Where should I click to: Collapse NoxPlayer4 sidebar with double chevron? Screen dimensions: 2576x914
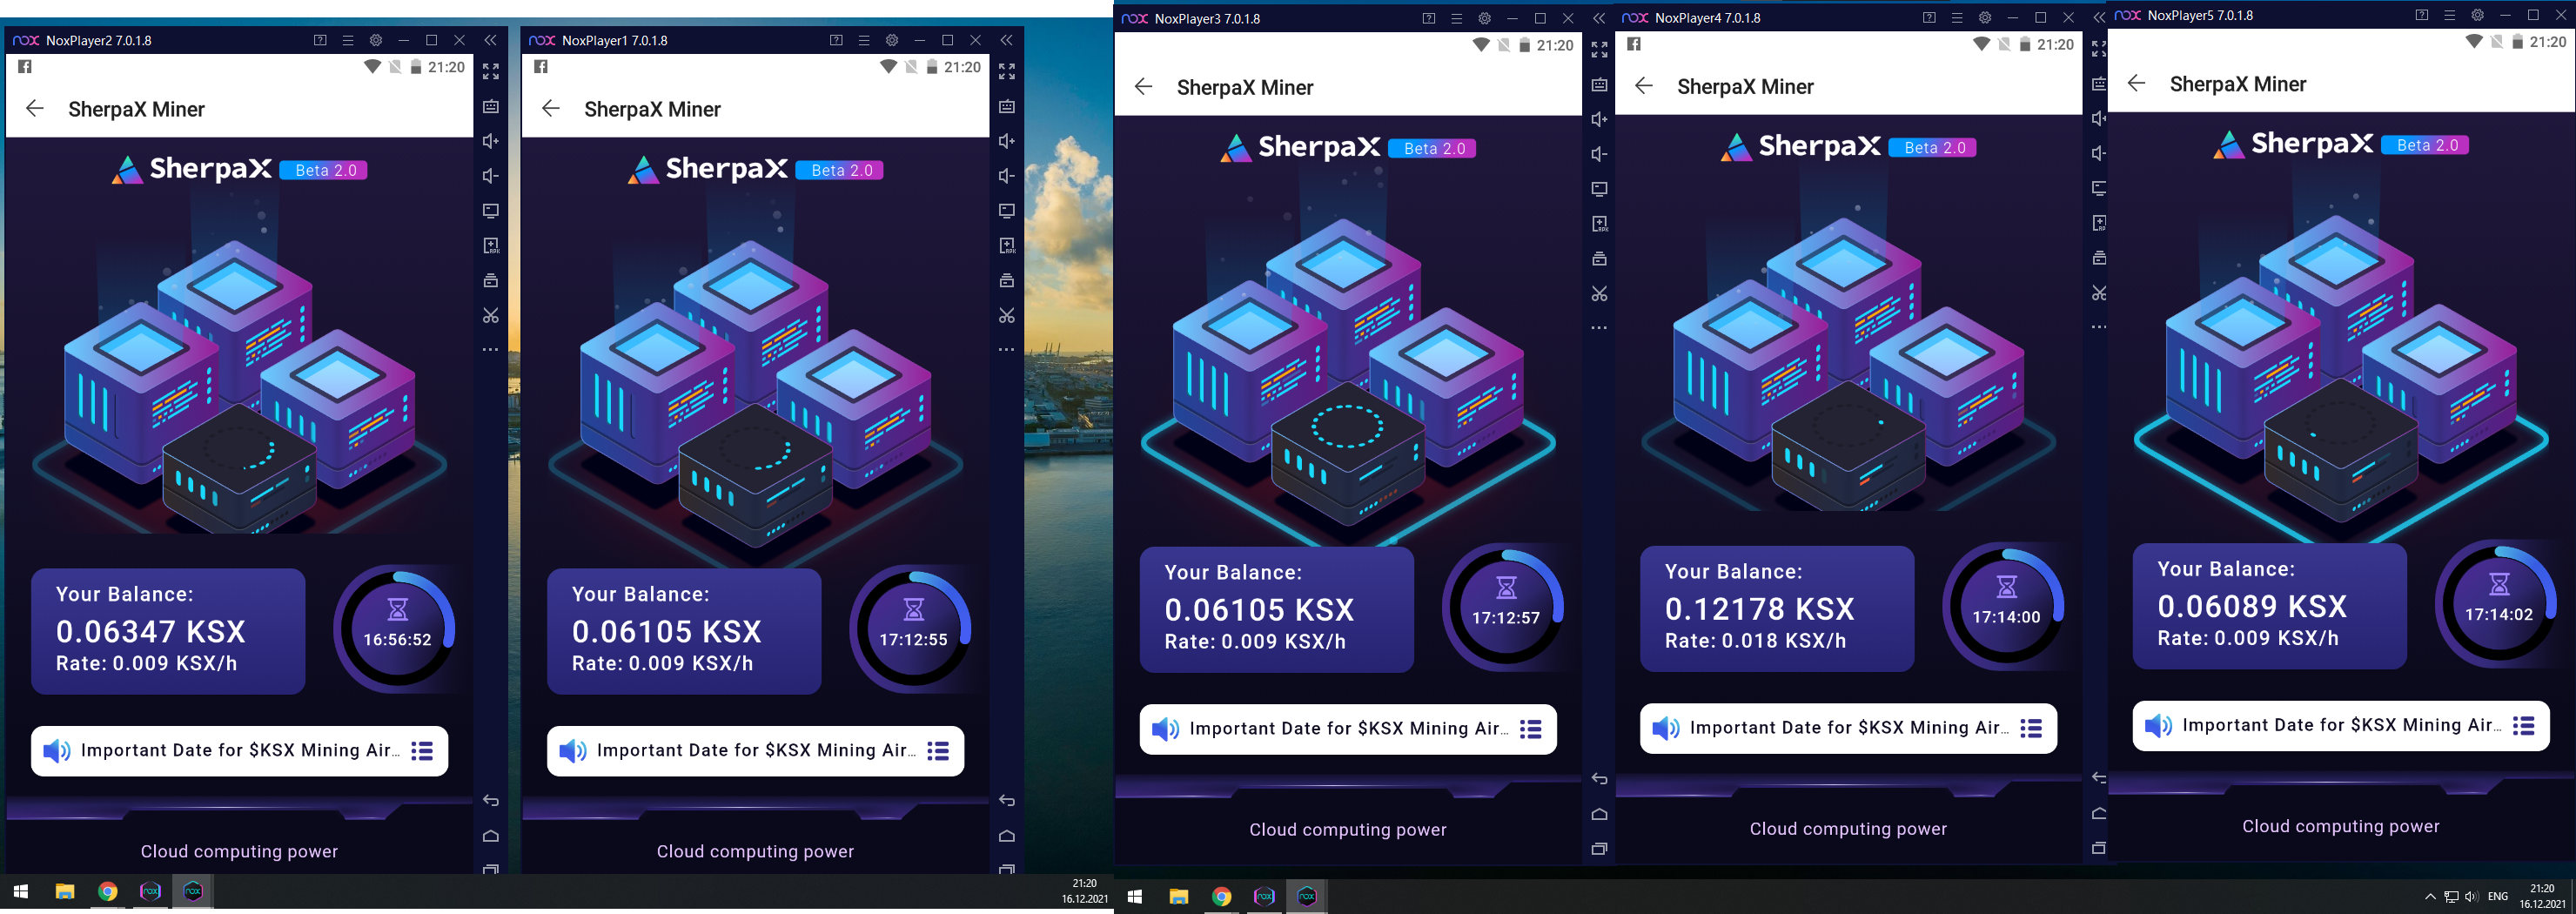[2099, 17]
